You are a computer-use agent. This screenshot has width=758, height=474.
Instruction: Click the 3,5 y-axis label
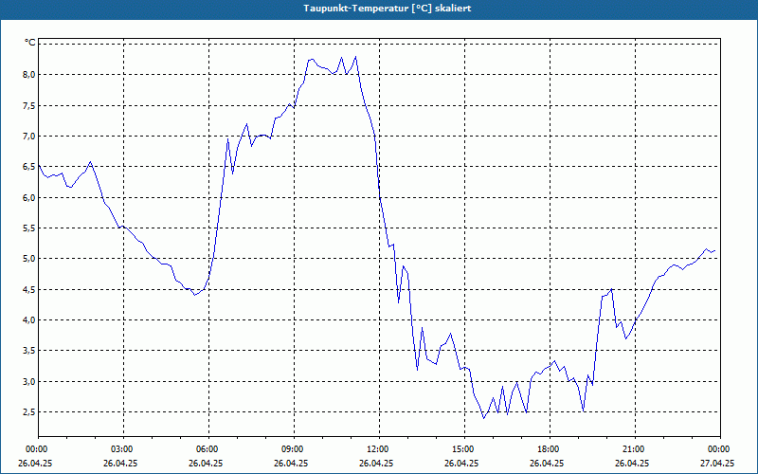click(29, 351)
